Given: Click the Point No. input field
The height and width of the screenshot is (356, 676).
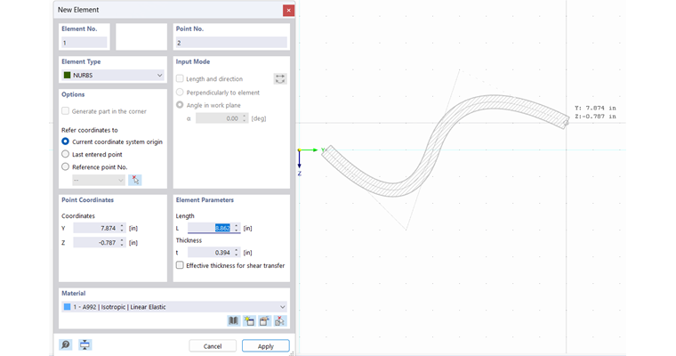Looking at the screenshot, I should click(231, 43).
